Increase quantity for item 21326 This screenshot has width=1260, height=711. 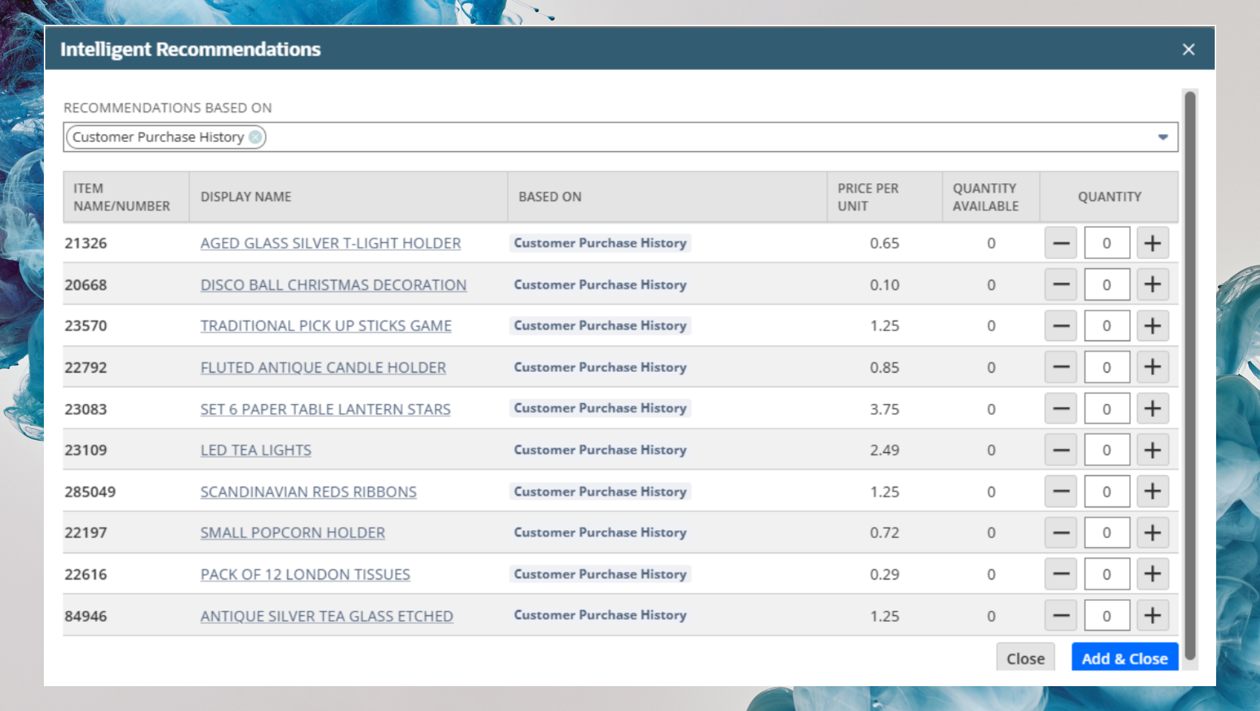(1153, 243)
